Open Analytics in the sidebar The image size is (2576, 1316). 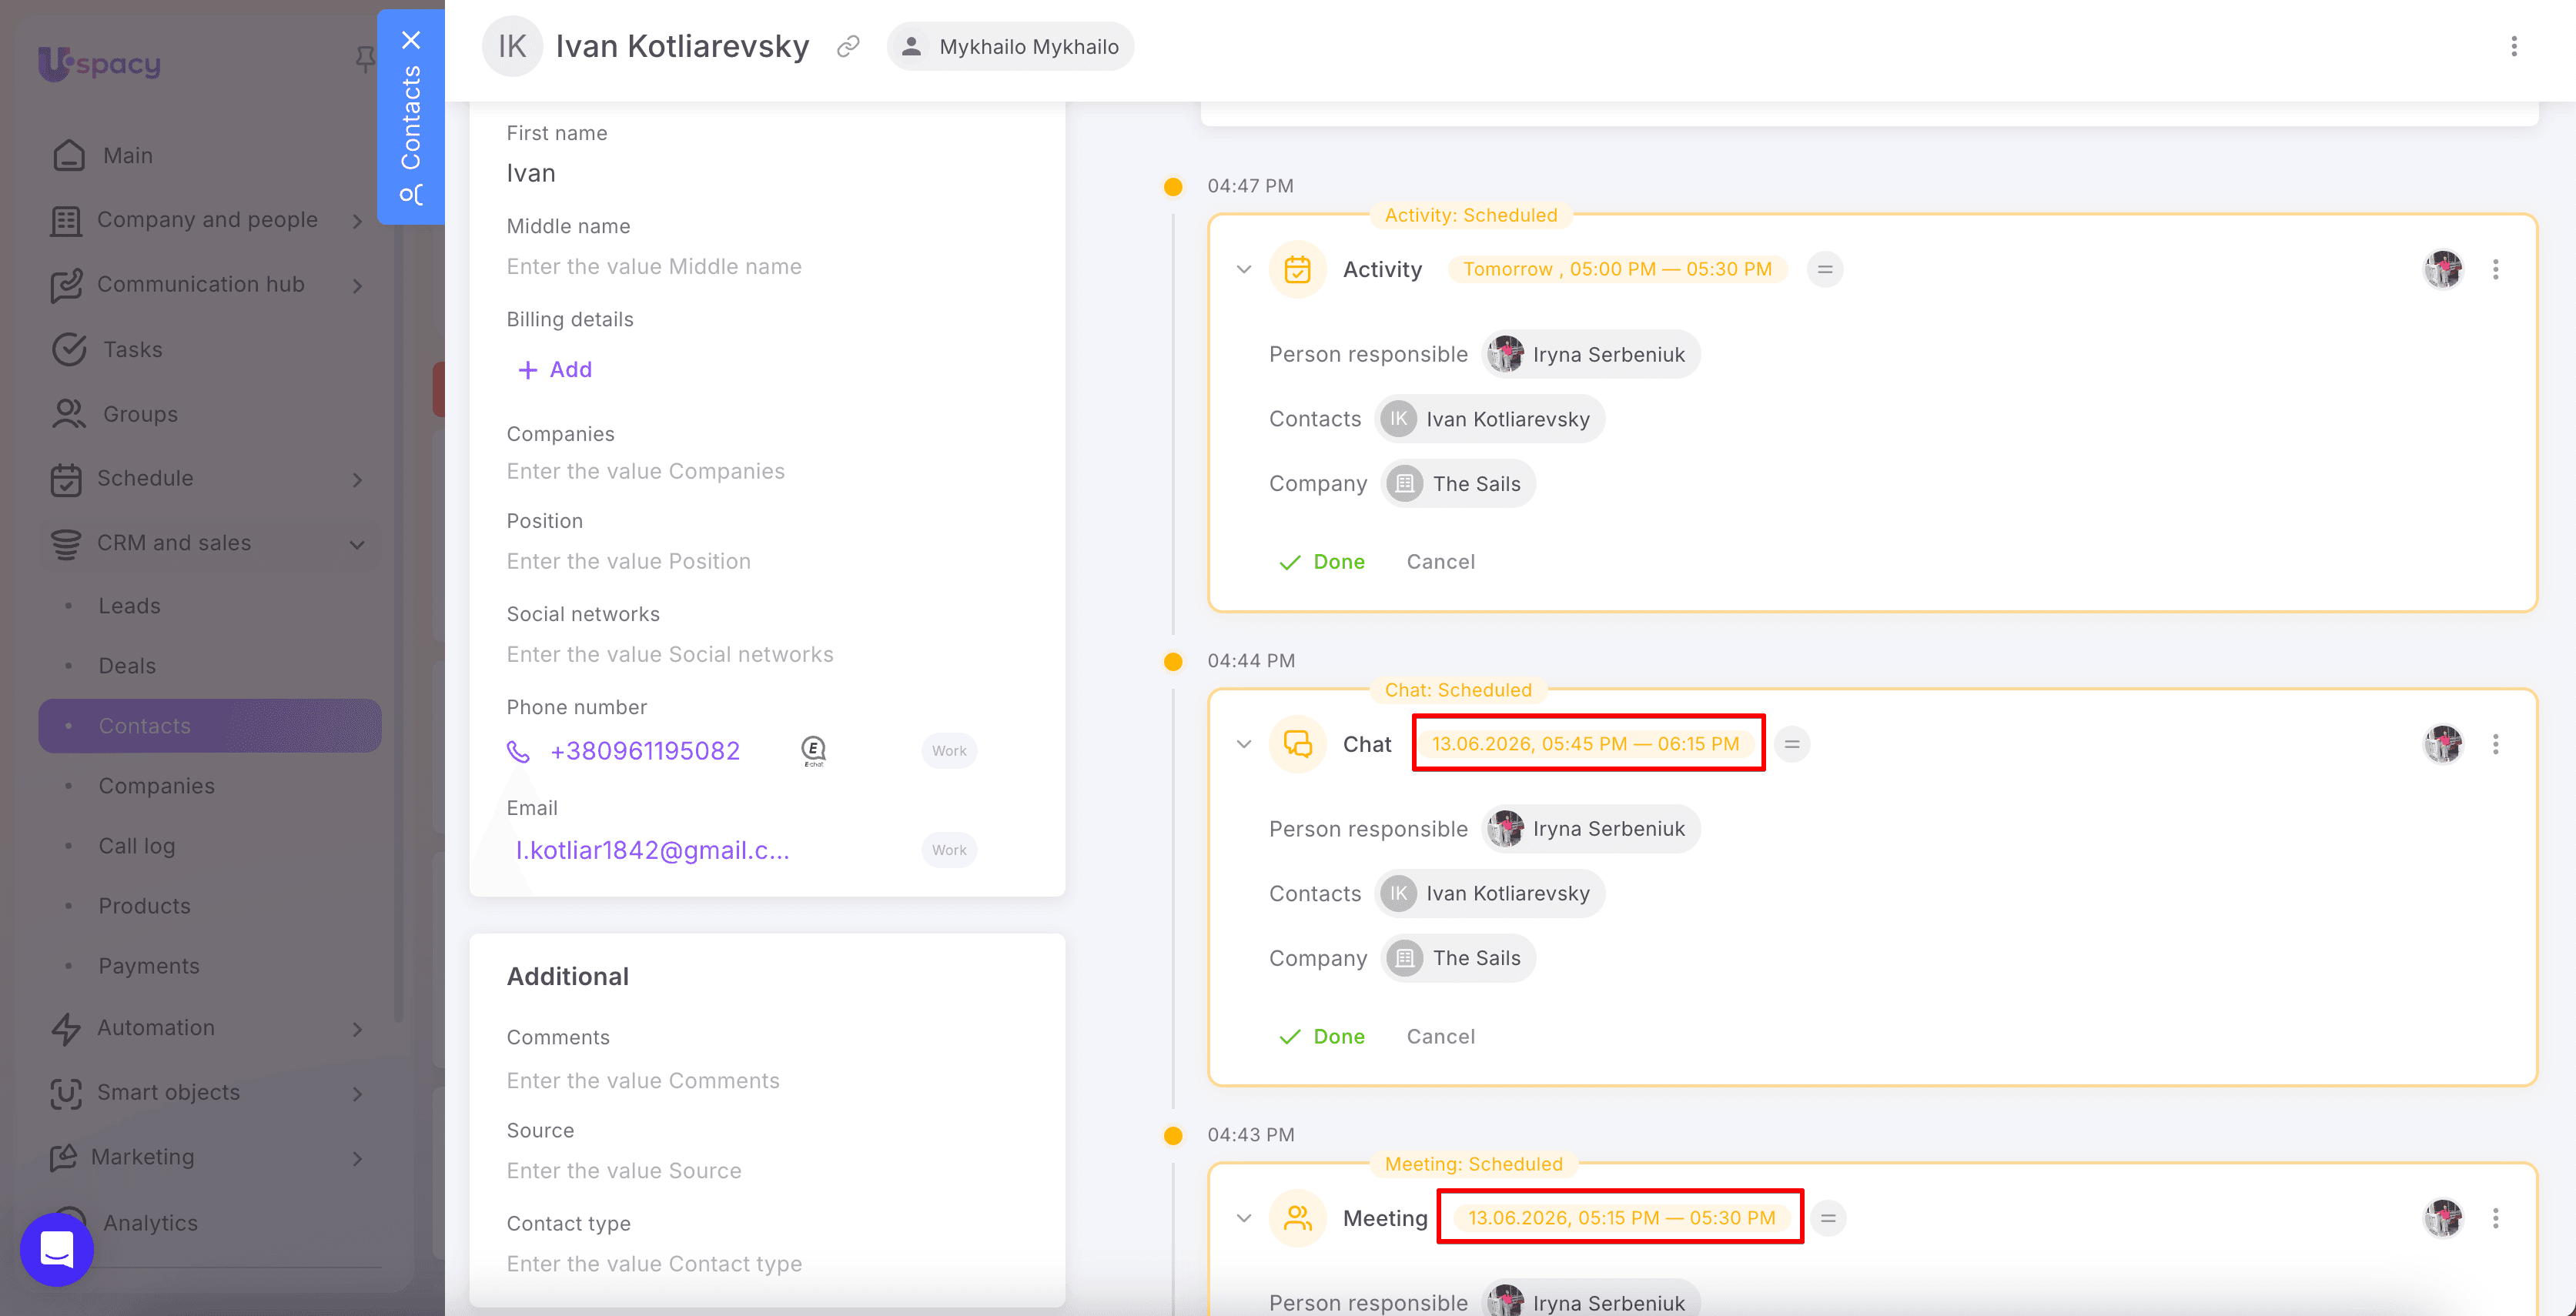point(150,1223)
